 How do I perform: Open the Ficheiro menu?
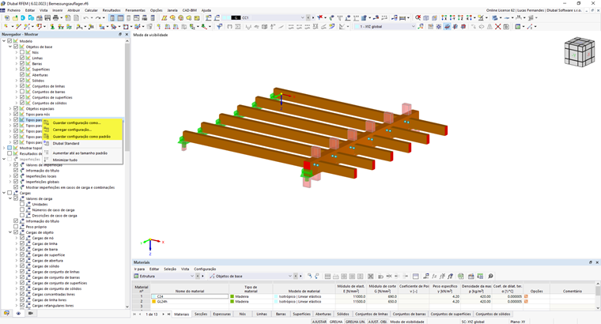click(13, 10)
